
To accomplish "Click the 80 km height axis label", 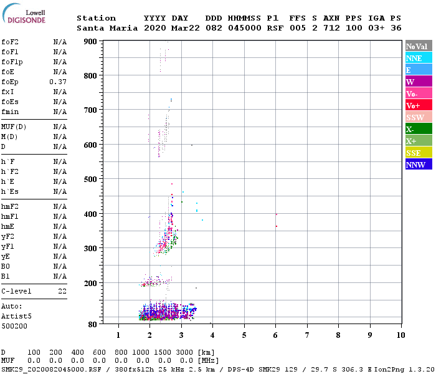I will coord(93,325).
